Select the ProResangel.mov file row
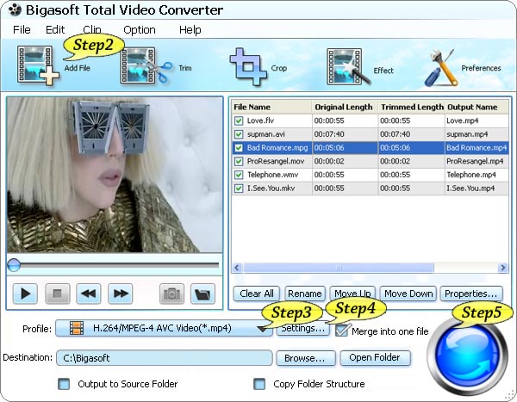The height and width of the screenshot is (402, 517). pyautogui.click(x=370, y=161)
